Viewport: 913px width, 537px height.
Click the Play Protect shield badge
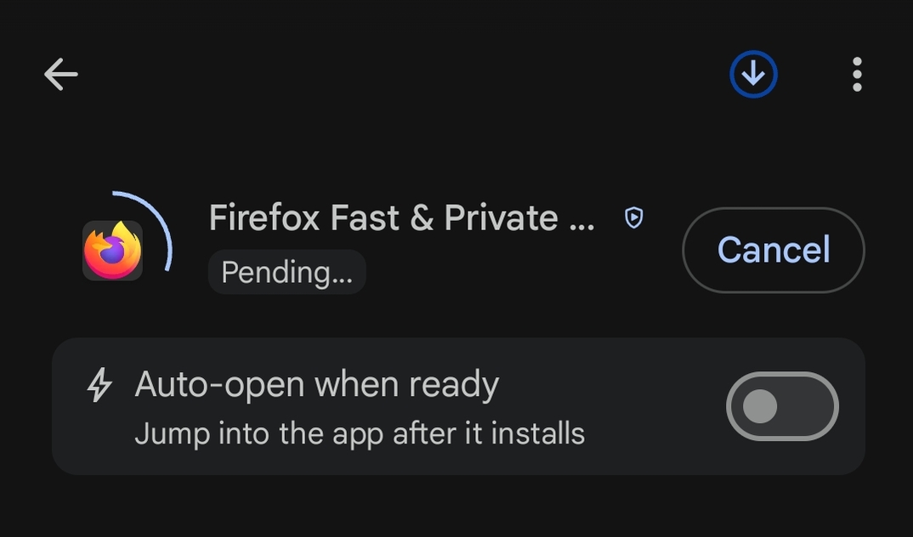[634, 218]
